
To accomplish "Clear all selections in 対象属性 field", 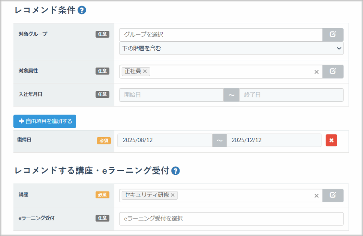I will 316,72.
